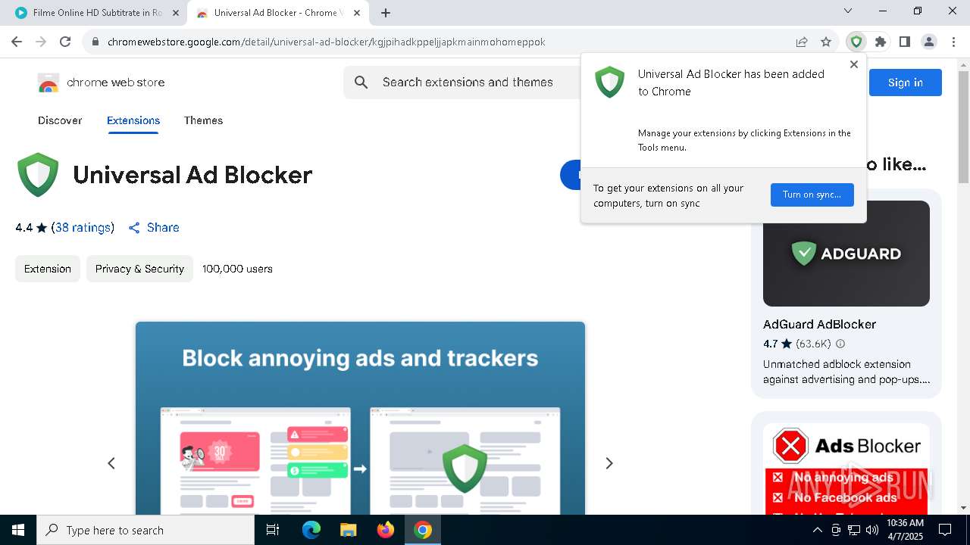Toggle the Chrome side panel icon
The image size is (970, 545).
click(x=905, y=42)
